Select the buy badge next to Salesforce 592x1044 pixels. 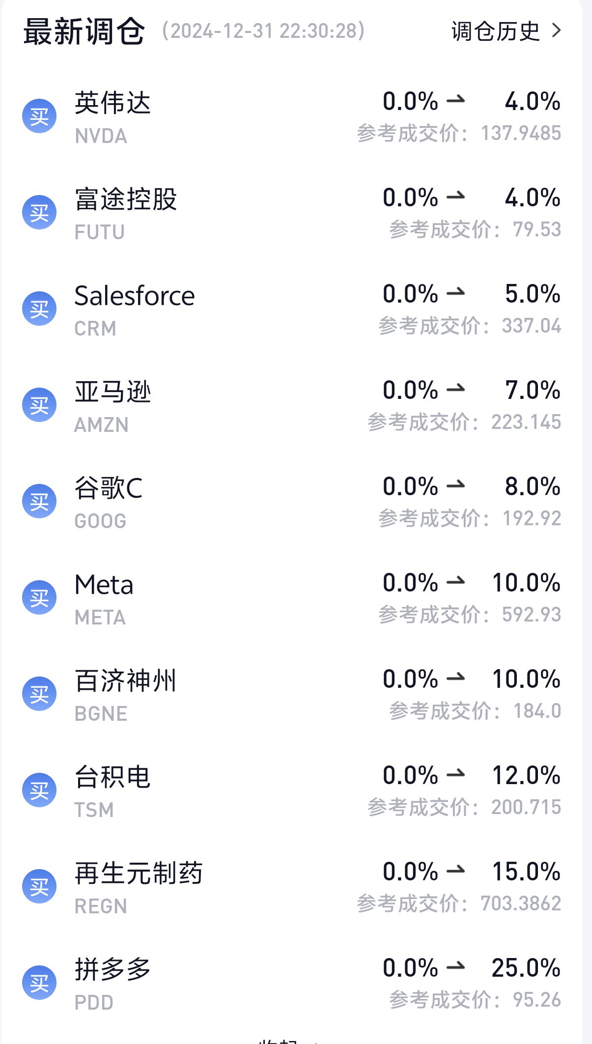click(39, 309)
